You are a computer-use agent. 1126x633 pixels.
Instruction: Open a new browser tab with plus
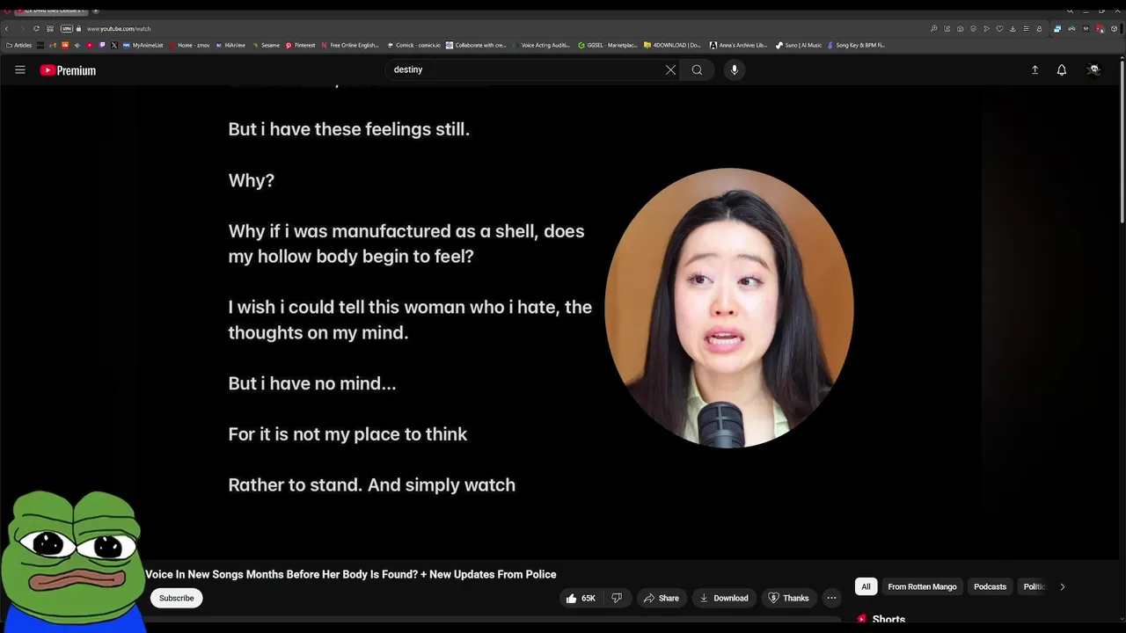point(95,10)
